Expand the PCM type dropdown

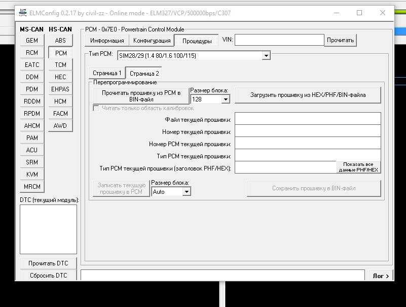(266, 55)
